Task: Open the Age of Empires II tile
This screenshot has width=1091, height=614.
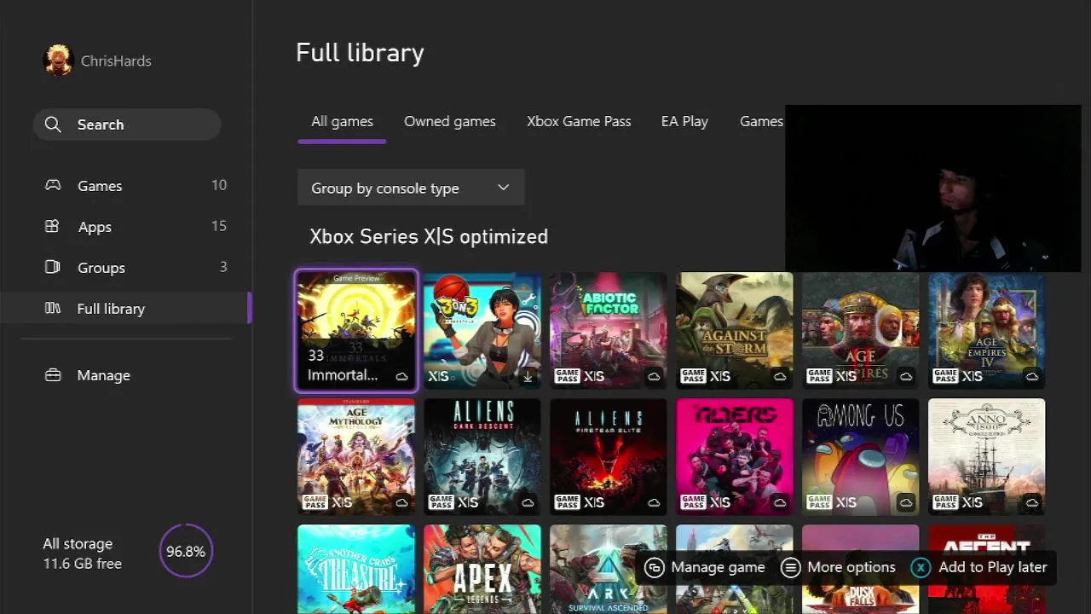Action: [861, 331]
